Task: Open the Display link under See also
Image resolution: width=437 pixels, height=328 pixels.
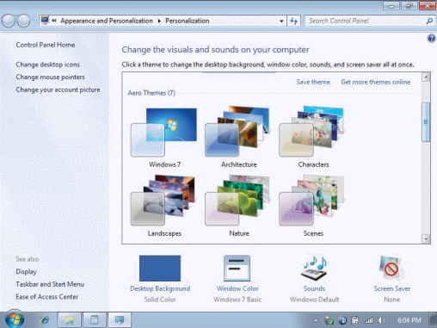Action: pos(26,271)
